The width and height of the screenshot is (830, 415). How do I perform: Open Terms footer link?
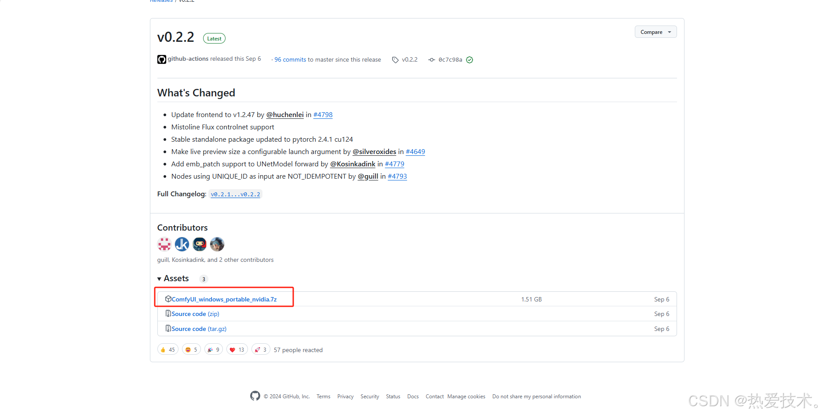tap(324, 397)
